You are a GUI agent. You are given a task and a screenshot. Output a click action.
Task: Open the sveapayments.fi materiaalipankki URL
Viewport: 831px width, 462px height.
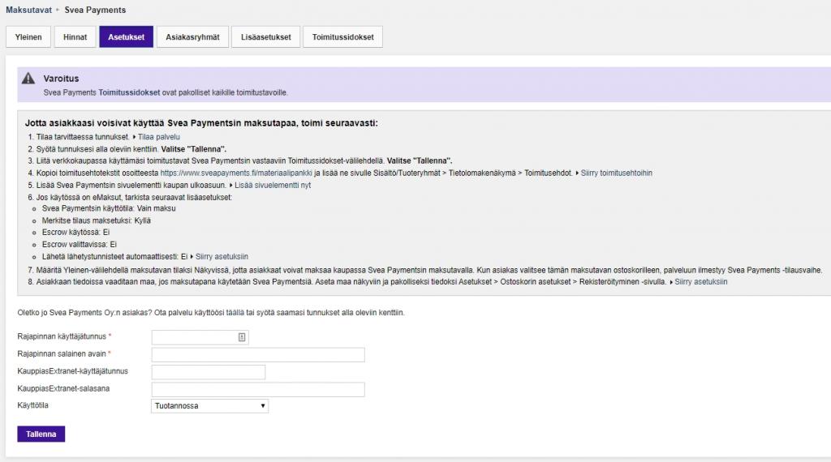(236, 173)
